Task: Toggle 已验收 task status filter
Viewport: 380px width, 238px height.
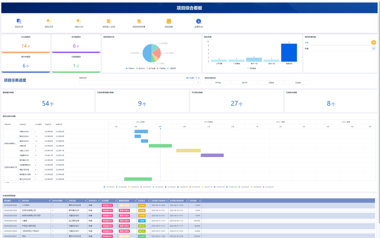Action: 271,83
